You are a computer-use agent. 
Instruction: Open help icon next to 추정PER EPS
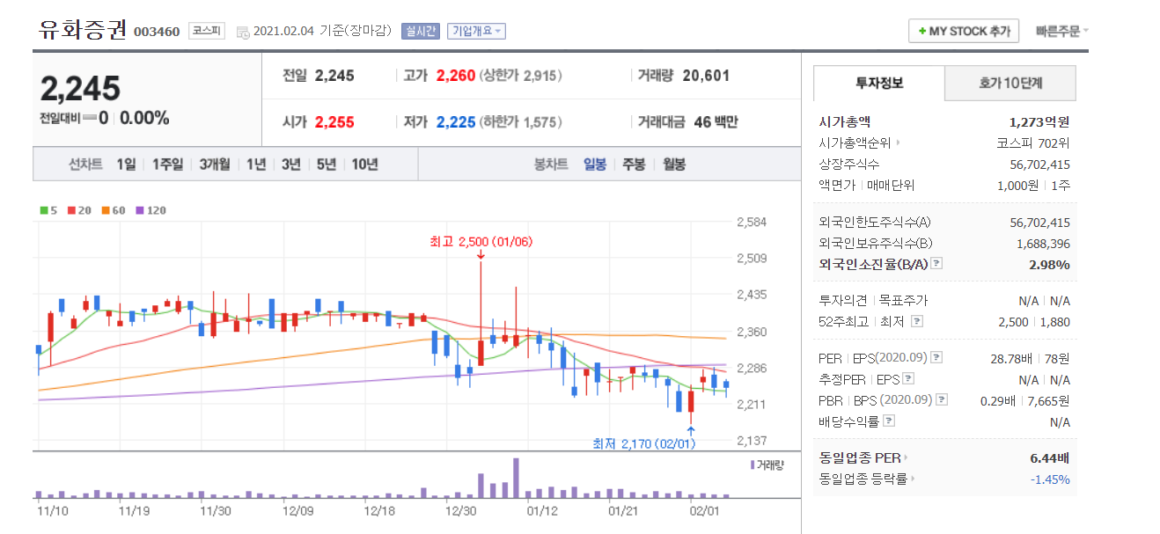click(x=908, y=379)
